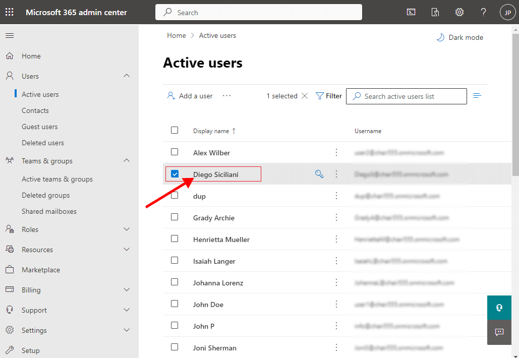519x358 pixels.
Task: Open Cloud Shell terminal icon in header
Action: click(411, 12)
